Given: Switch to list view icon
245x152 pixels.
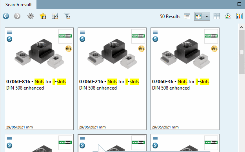Looking at the screenshot, I should pyautogui.click(x=187, y=16).
